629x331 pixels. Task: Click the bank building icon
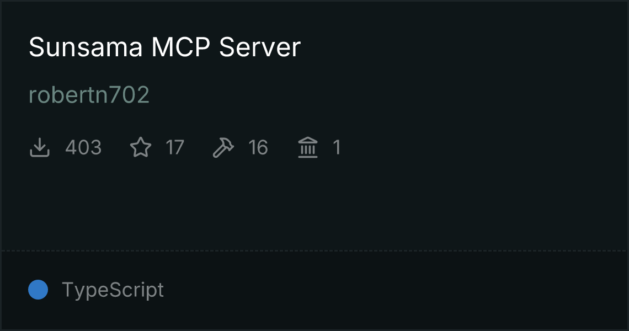pos(308,147)
